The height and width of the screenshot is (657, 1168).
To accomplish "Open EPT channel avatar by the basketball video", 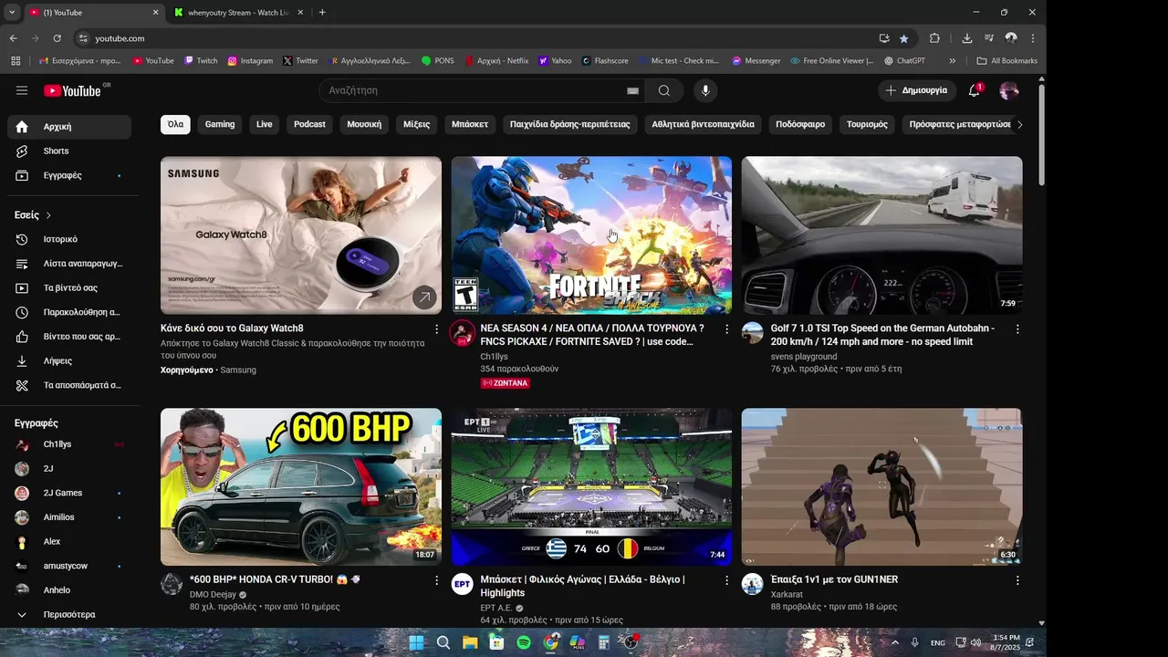I will pos(462,584).
